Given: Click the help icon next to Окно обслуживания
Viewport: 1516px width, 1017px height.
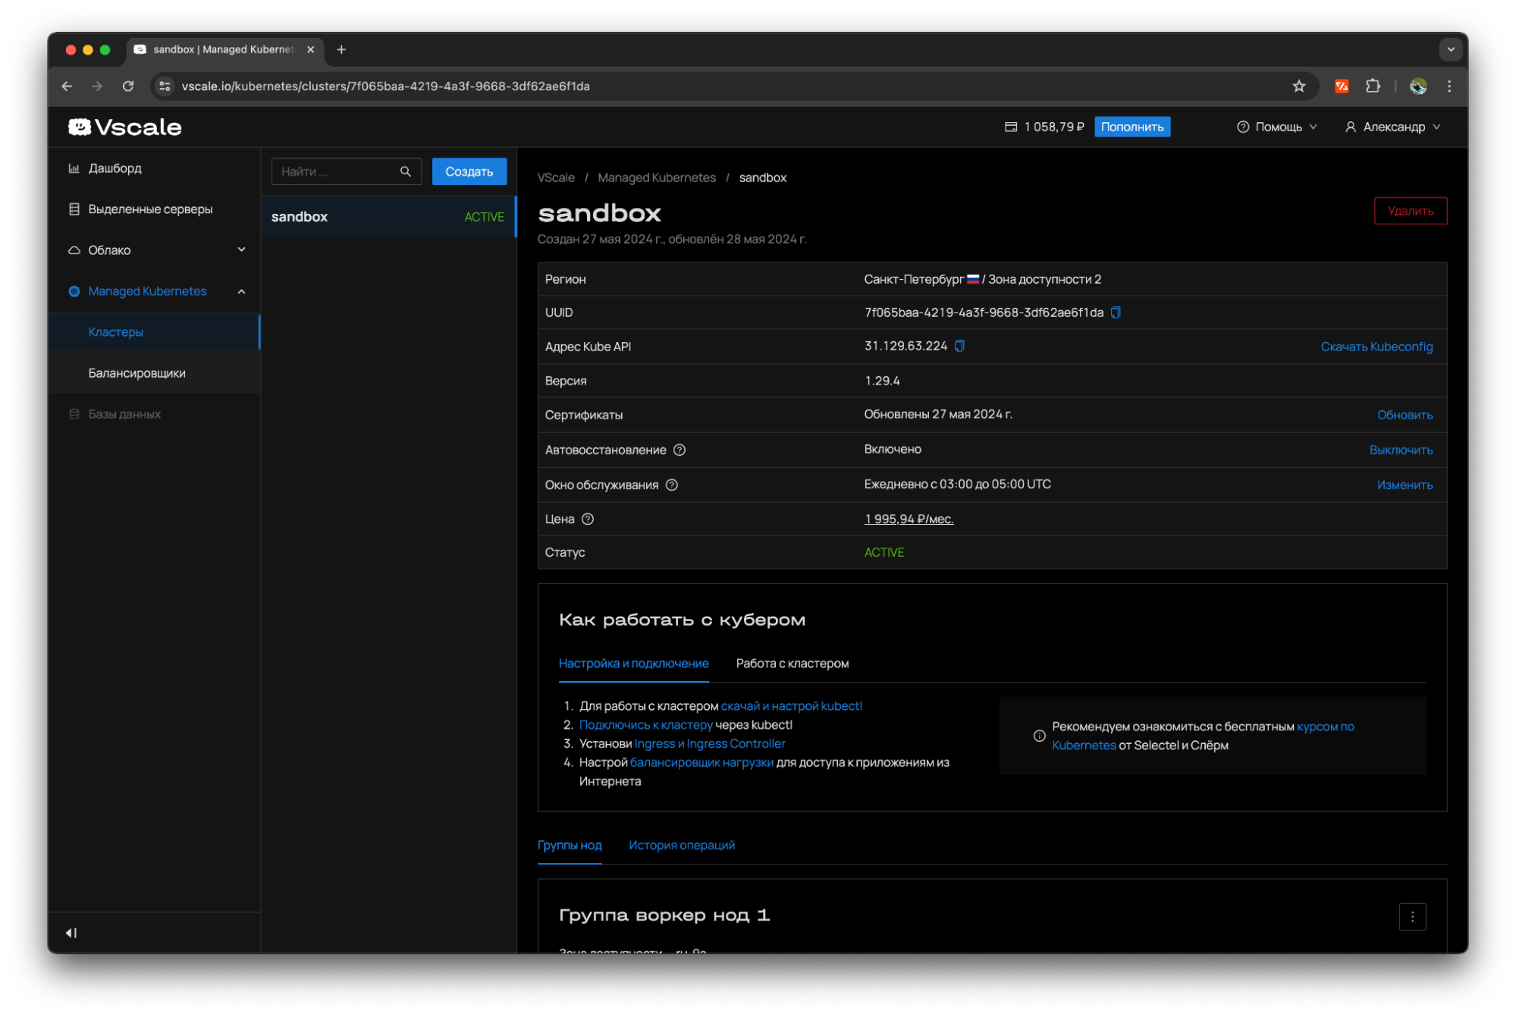Looking at the screenshot, I should coord(672,485).
